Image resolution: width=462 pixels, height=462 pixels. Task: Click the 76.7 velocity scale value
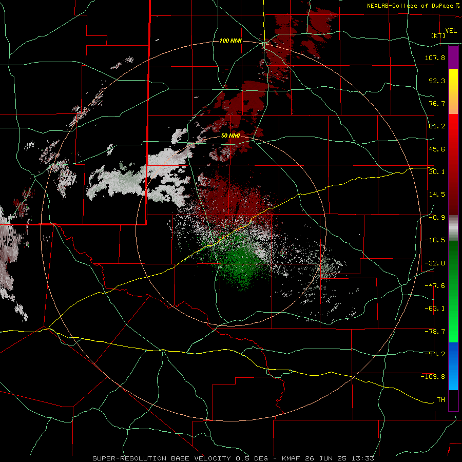[437, 103]
